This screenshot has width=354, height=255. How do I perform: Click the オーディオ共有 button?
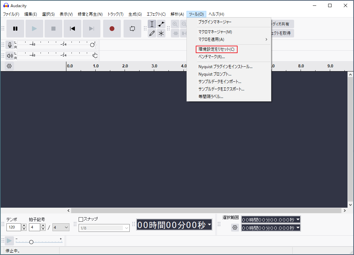[283, 24]
